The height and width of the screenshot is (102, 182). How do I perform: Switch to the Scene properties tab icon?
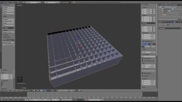tap(167, 22)
